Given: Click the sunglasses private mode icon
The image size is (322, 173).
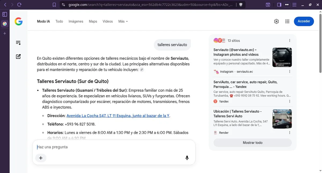Looking at the screenshot, I should (x=287, y=5).
